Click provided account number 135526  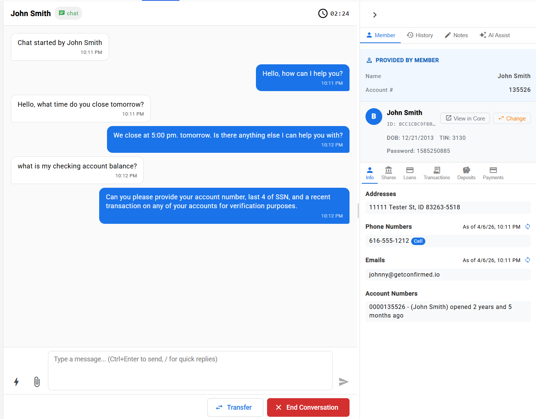(x=519, y=90)
